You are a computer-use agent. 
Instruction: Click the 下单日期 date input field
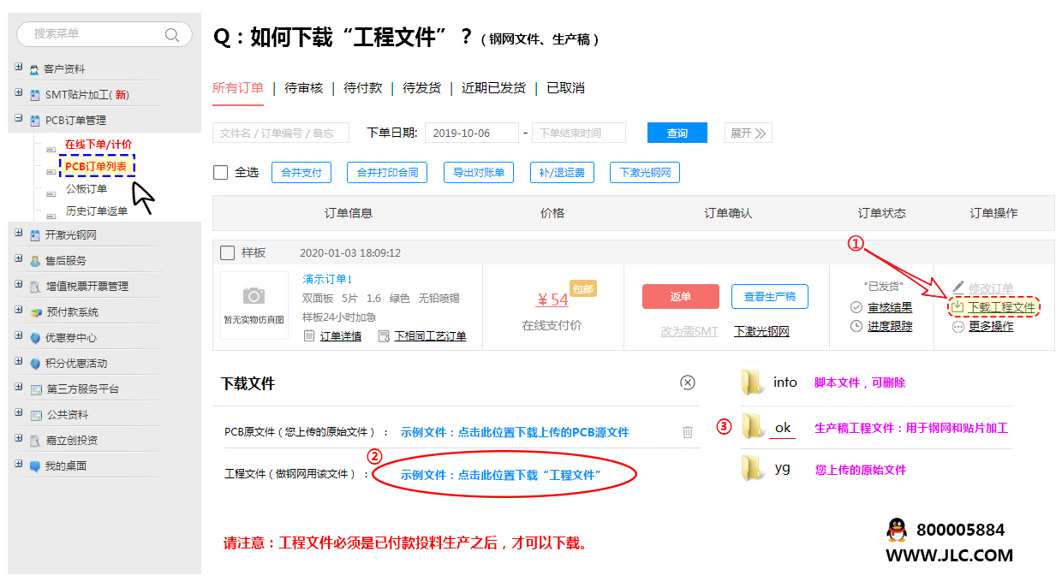click(474, 132)
